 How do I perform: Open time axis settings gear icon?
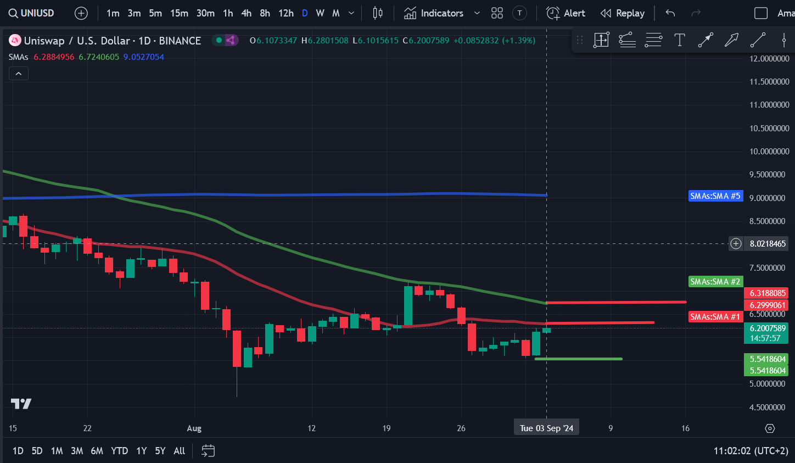pyautogui.click(x=770, y=428)
